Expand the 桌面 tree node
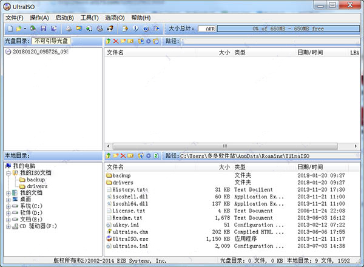Screen dimensions: 364x267 coord(8,200)
